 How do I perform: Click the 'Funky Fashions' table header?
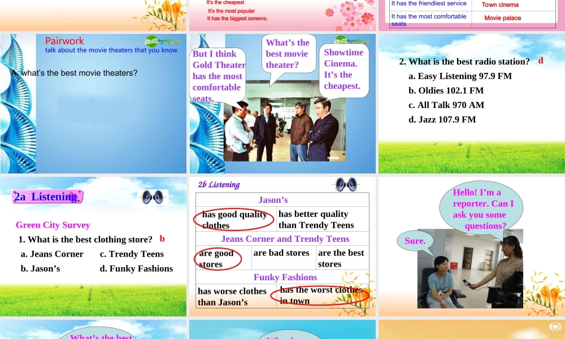[x=285, y=277]
